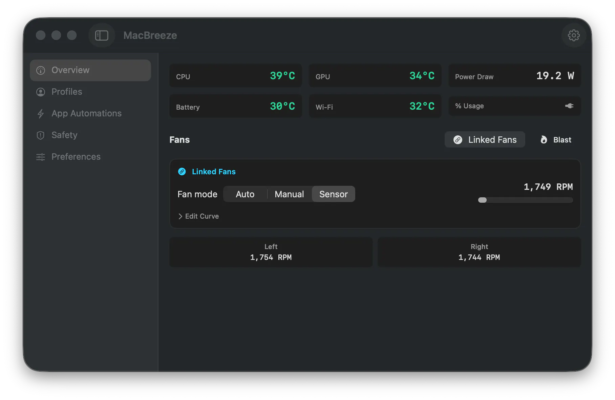
Task: Click the Profiles person icon
Action: coord(41,92)
